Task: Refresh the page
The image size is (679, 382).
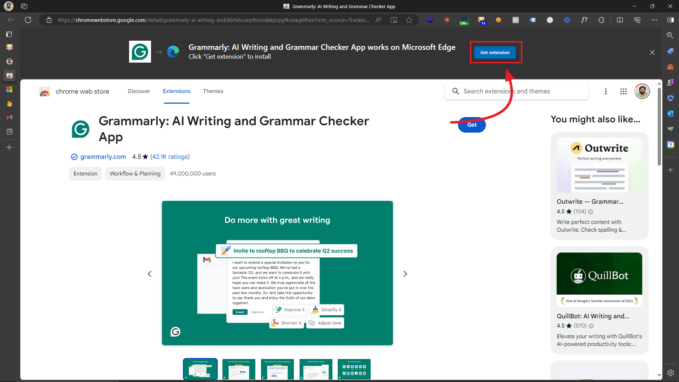Action: point(28,20)
